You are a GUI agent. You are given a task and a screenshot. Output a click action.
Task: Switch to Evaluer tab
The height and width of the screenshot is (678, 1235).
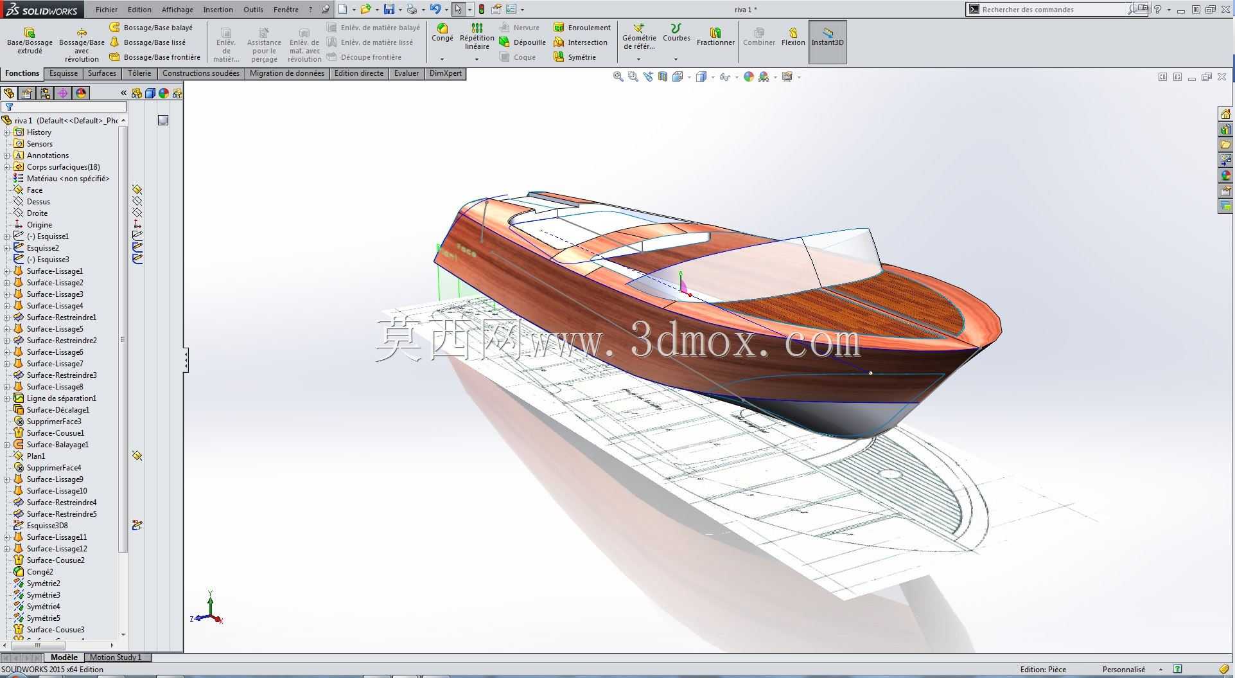pos(407,73)
